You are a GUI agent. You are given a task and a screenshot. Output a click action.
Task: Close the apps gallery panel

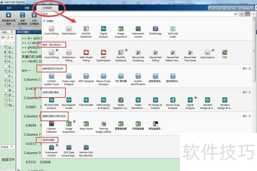click(253, 14)
